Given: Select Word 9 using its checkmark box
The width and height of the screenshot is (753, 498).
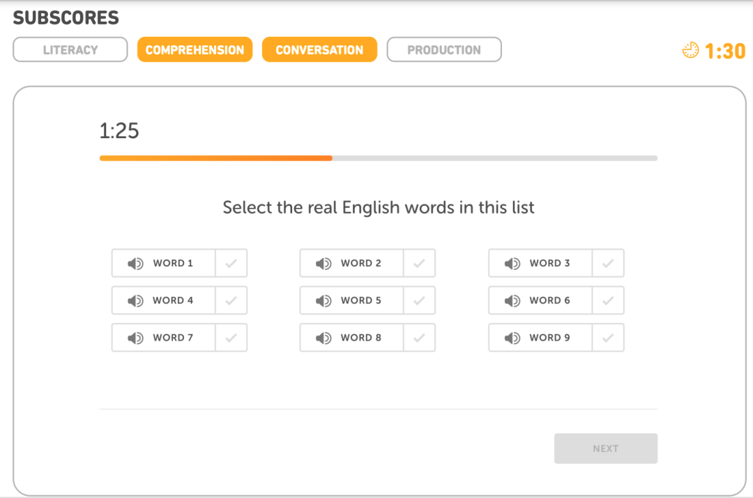Looking at the screenshot, I should pos(608,338).
